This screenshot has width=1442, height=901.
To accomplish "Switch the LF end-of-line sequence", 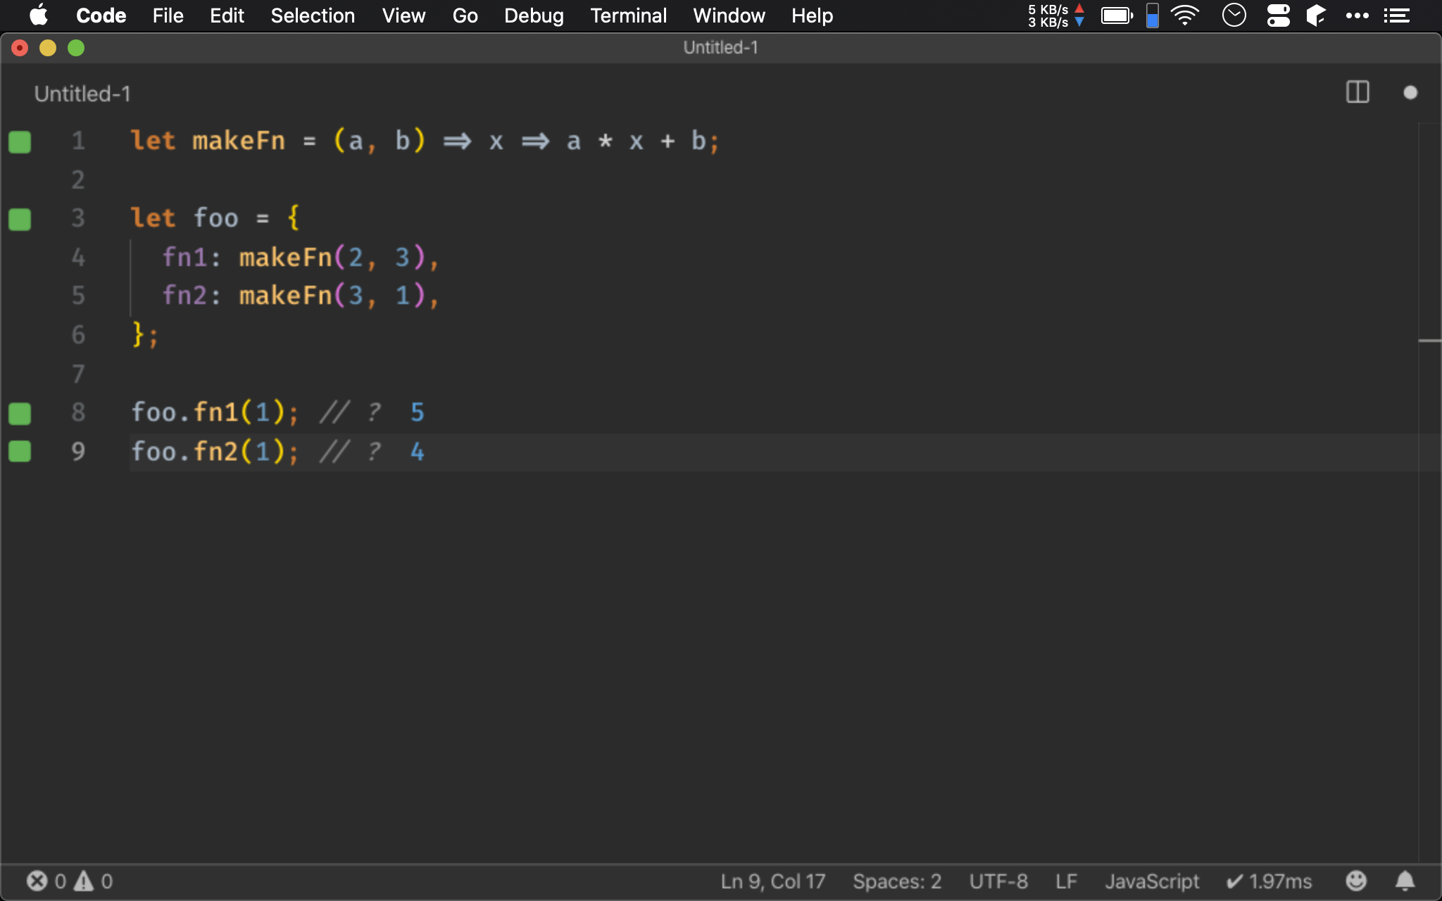I will click(x=1066, y=881).
